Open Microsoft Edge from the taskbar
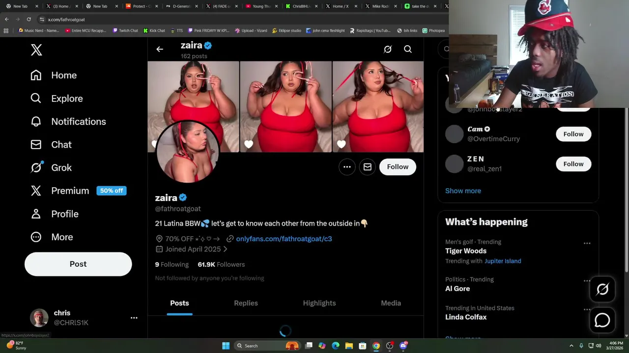The height and width of the screenshot is (353, 629). point(336,346)
